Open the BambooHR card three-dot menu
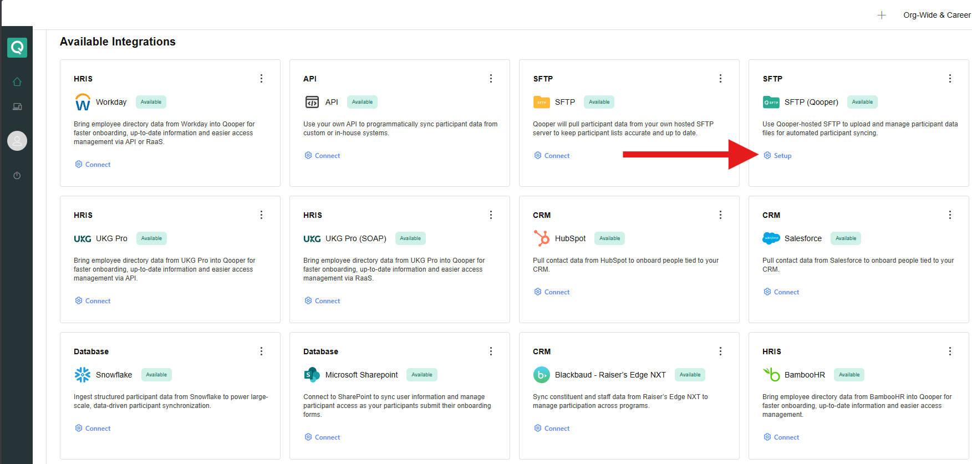 coord(950,351)
